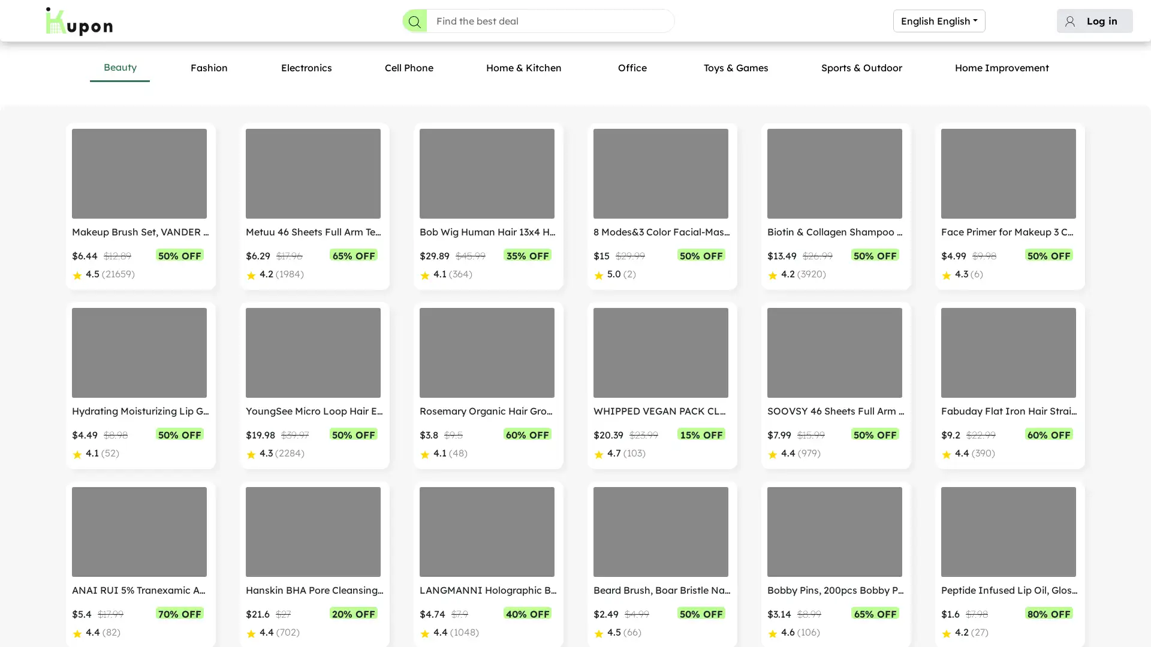Click the rating star of Beard Brush
The height and width of the screenshot is (647, 1151).
pos(599,633)
